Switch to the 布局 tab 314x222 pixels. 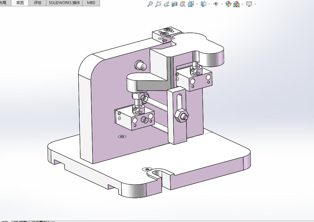(5, 3)
